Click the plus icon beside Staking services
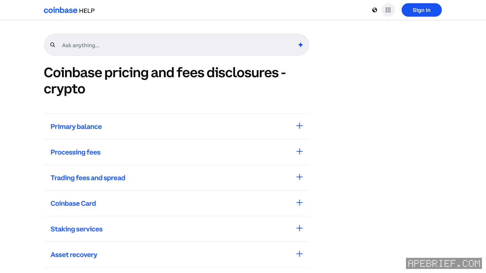 (299, 228)
